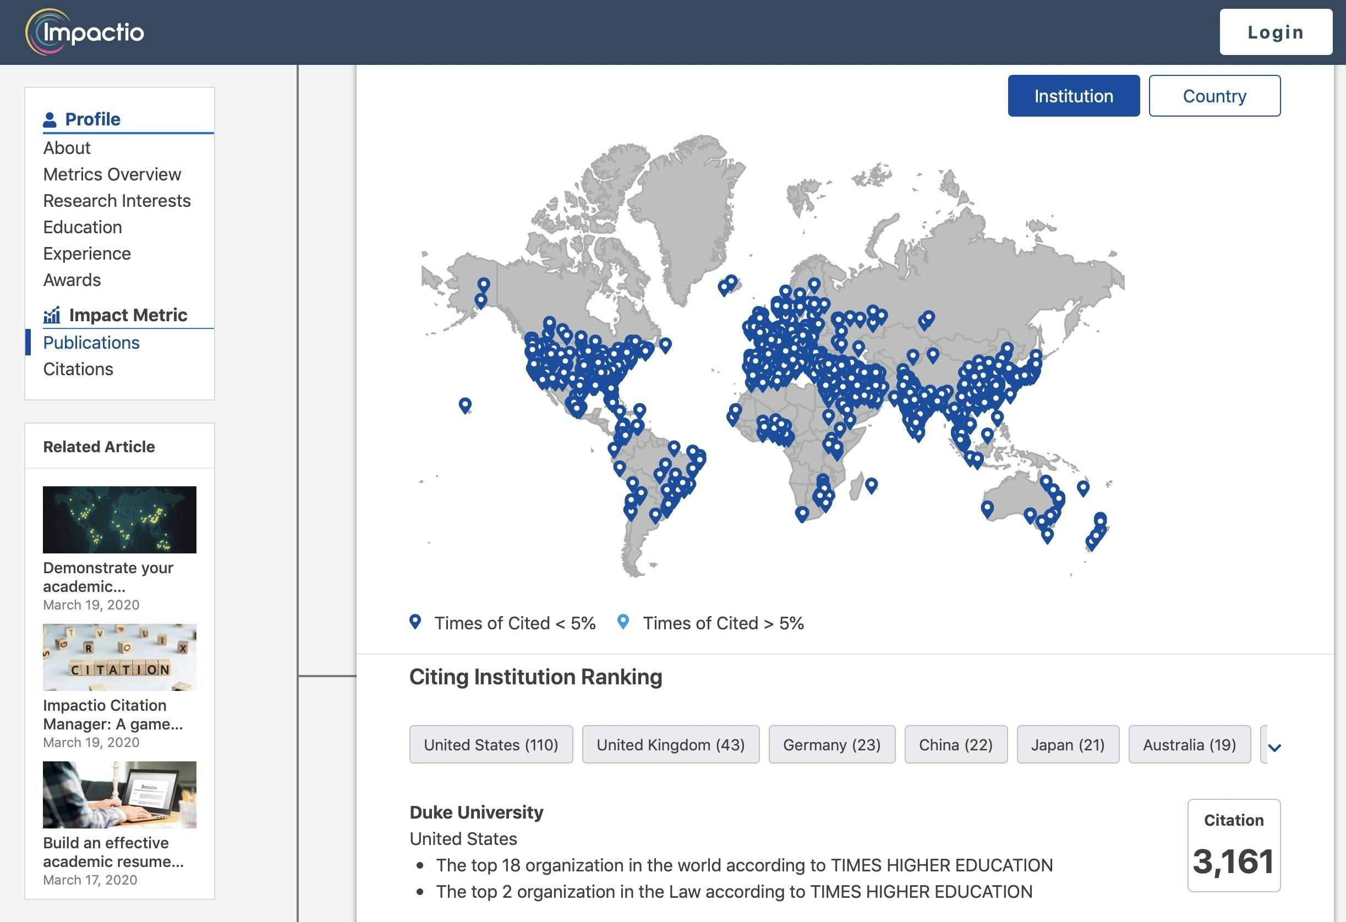This screenshot has width=1346, height=922.
Task: Click the Duke University citation count box
Action: point(1233,845)
